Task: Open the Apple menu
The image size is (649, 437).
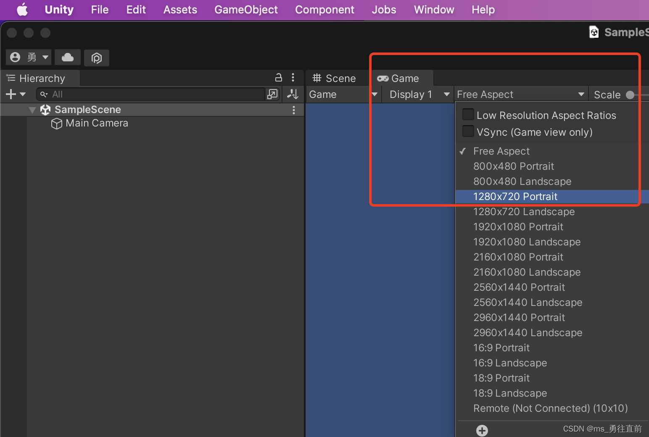Action: pos(22,9)
